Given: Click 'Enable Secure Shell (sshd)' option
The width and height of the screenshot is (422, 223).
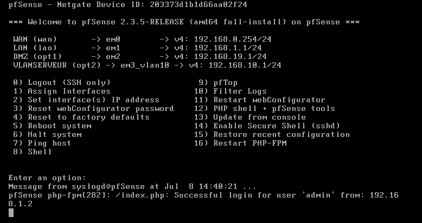Looking at the screenshot, I should 267,126.
